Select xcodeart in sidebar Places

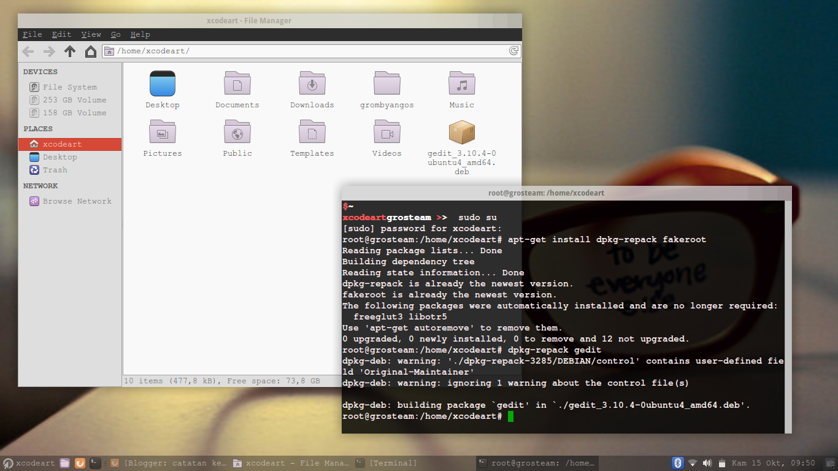pyautogui.click(x=70, y=144)
